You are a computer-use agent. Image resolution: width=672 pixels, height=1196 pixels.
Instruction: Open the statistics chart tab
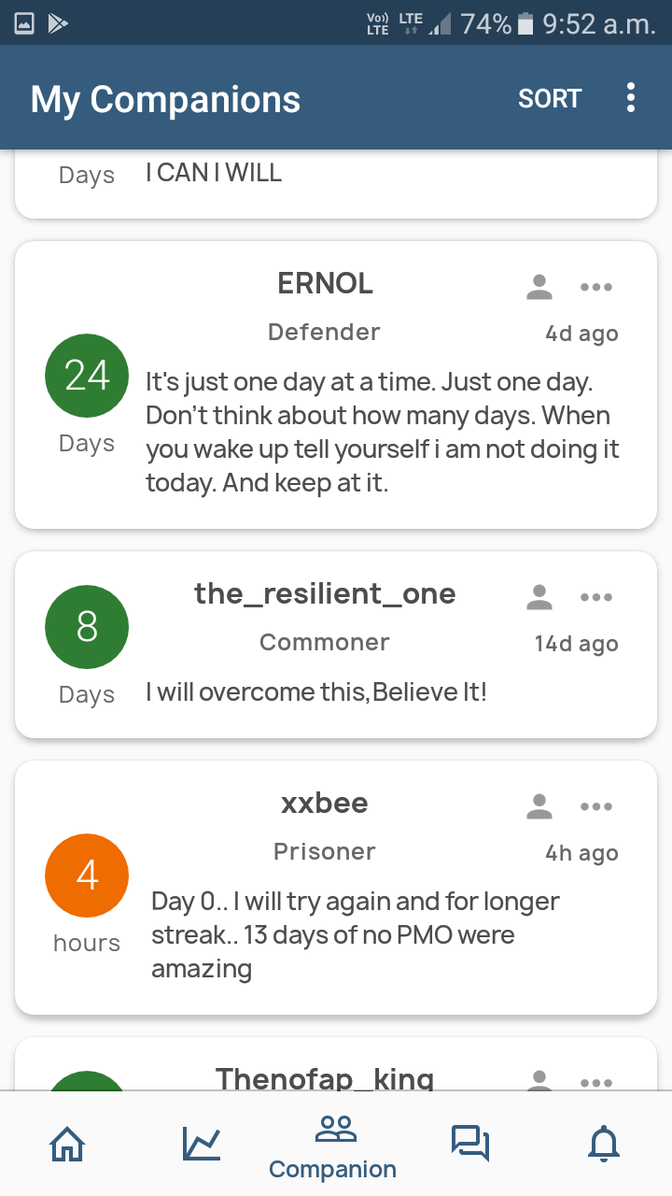[202, 1142]
